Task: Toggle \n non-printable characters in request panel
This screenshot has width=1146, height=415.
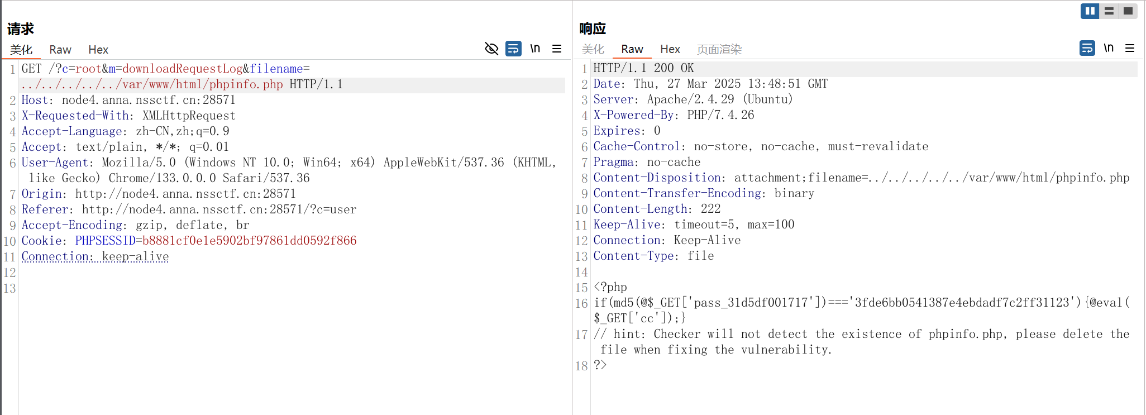Action: [535, 49]
